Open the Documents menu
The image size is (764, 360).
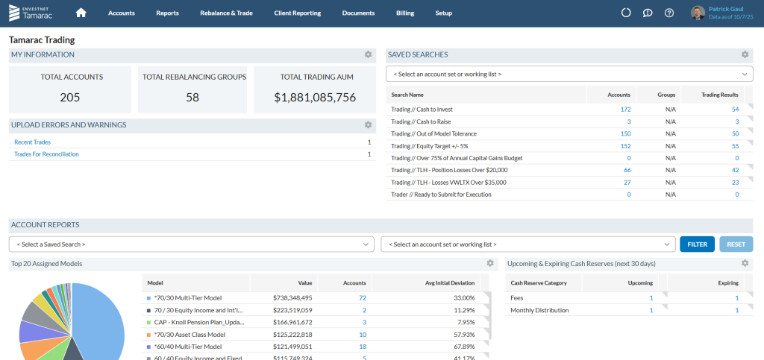(358, 13)
